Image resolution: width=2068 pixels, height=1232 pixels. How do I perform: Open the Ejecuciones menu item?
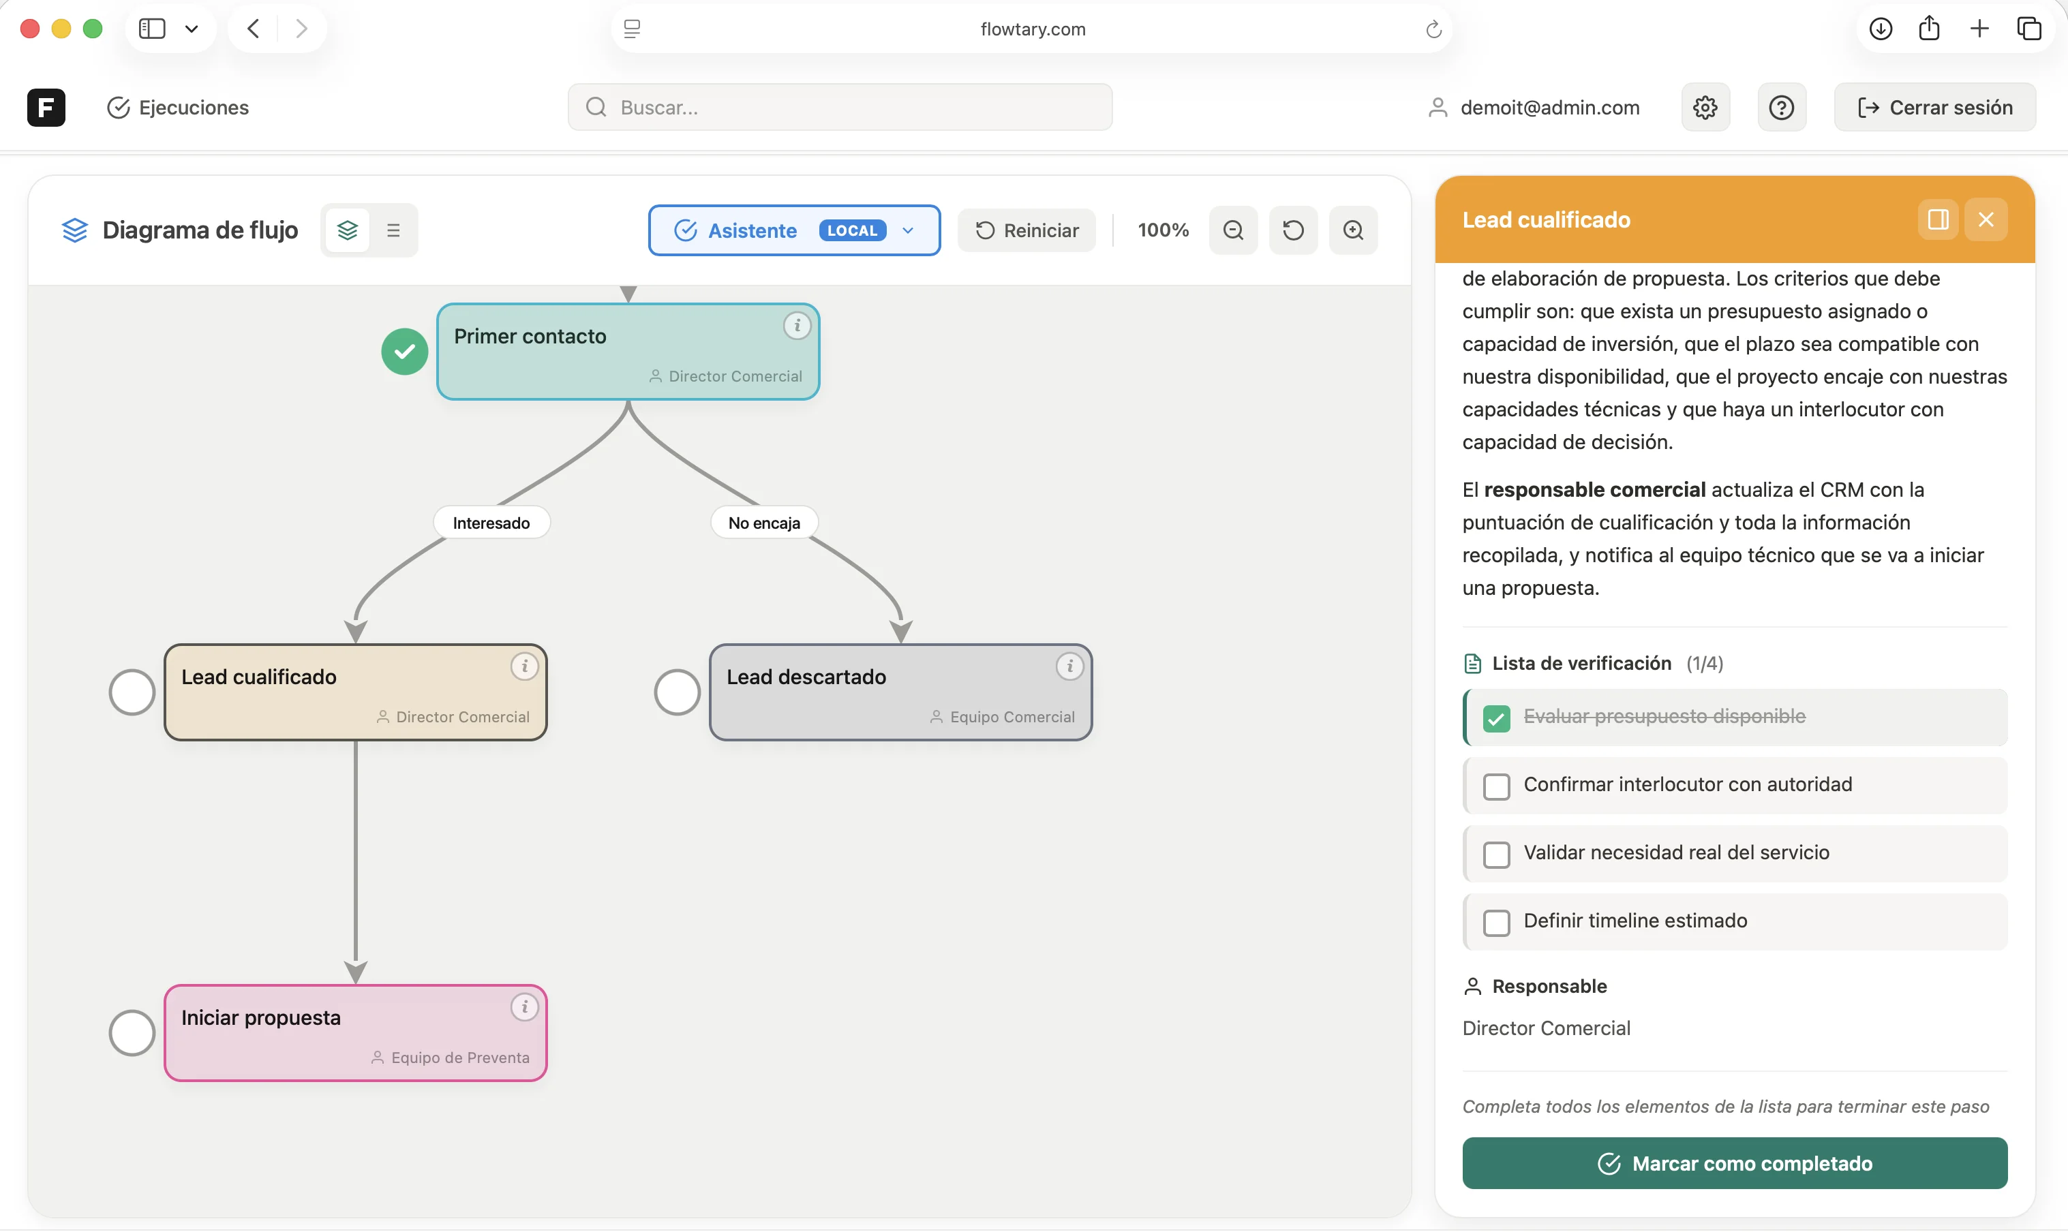[178, 107]
